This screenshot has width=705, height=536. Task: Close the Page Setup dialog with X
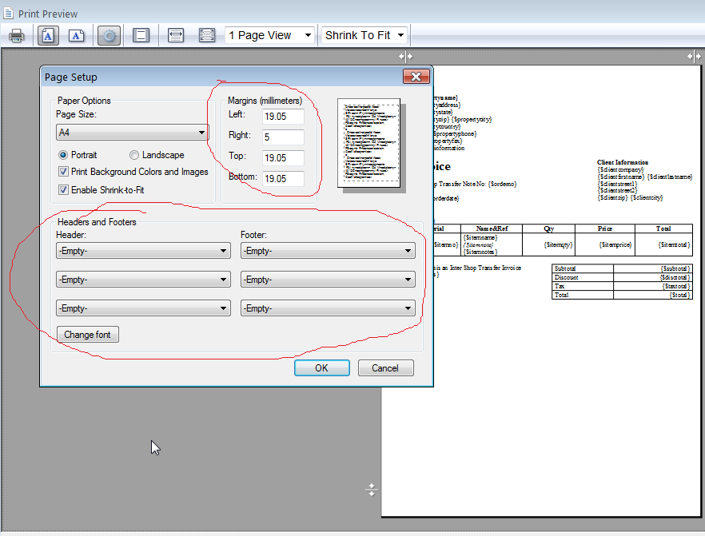point(416,77)
